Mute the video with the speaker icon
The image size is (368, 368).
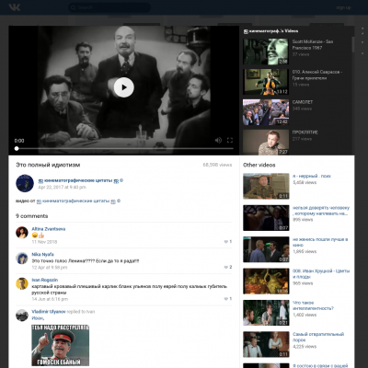point(218,140)
